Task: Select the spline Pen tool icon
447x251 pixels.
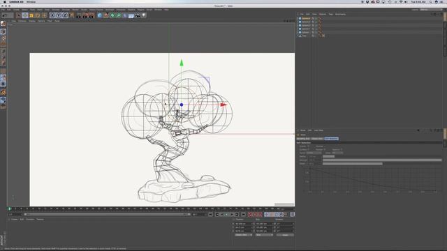Action: [105, 15]
